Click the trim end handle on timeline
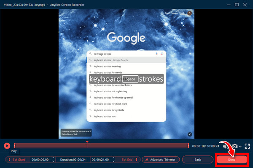This screenshot has height=168, width=253. (188, 146)
